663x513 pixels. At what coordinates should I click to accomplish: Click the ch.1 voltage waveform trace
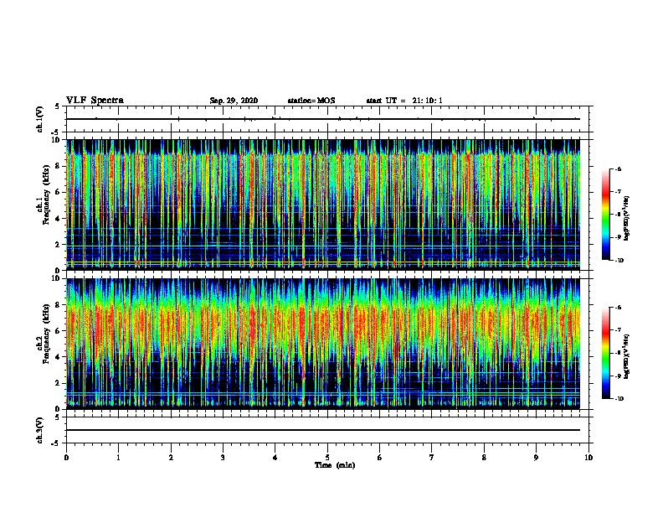[x=323, y=119]
